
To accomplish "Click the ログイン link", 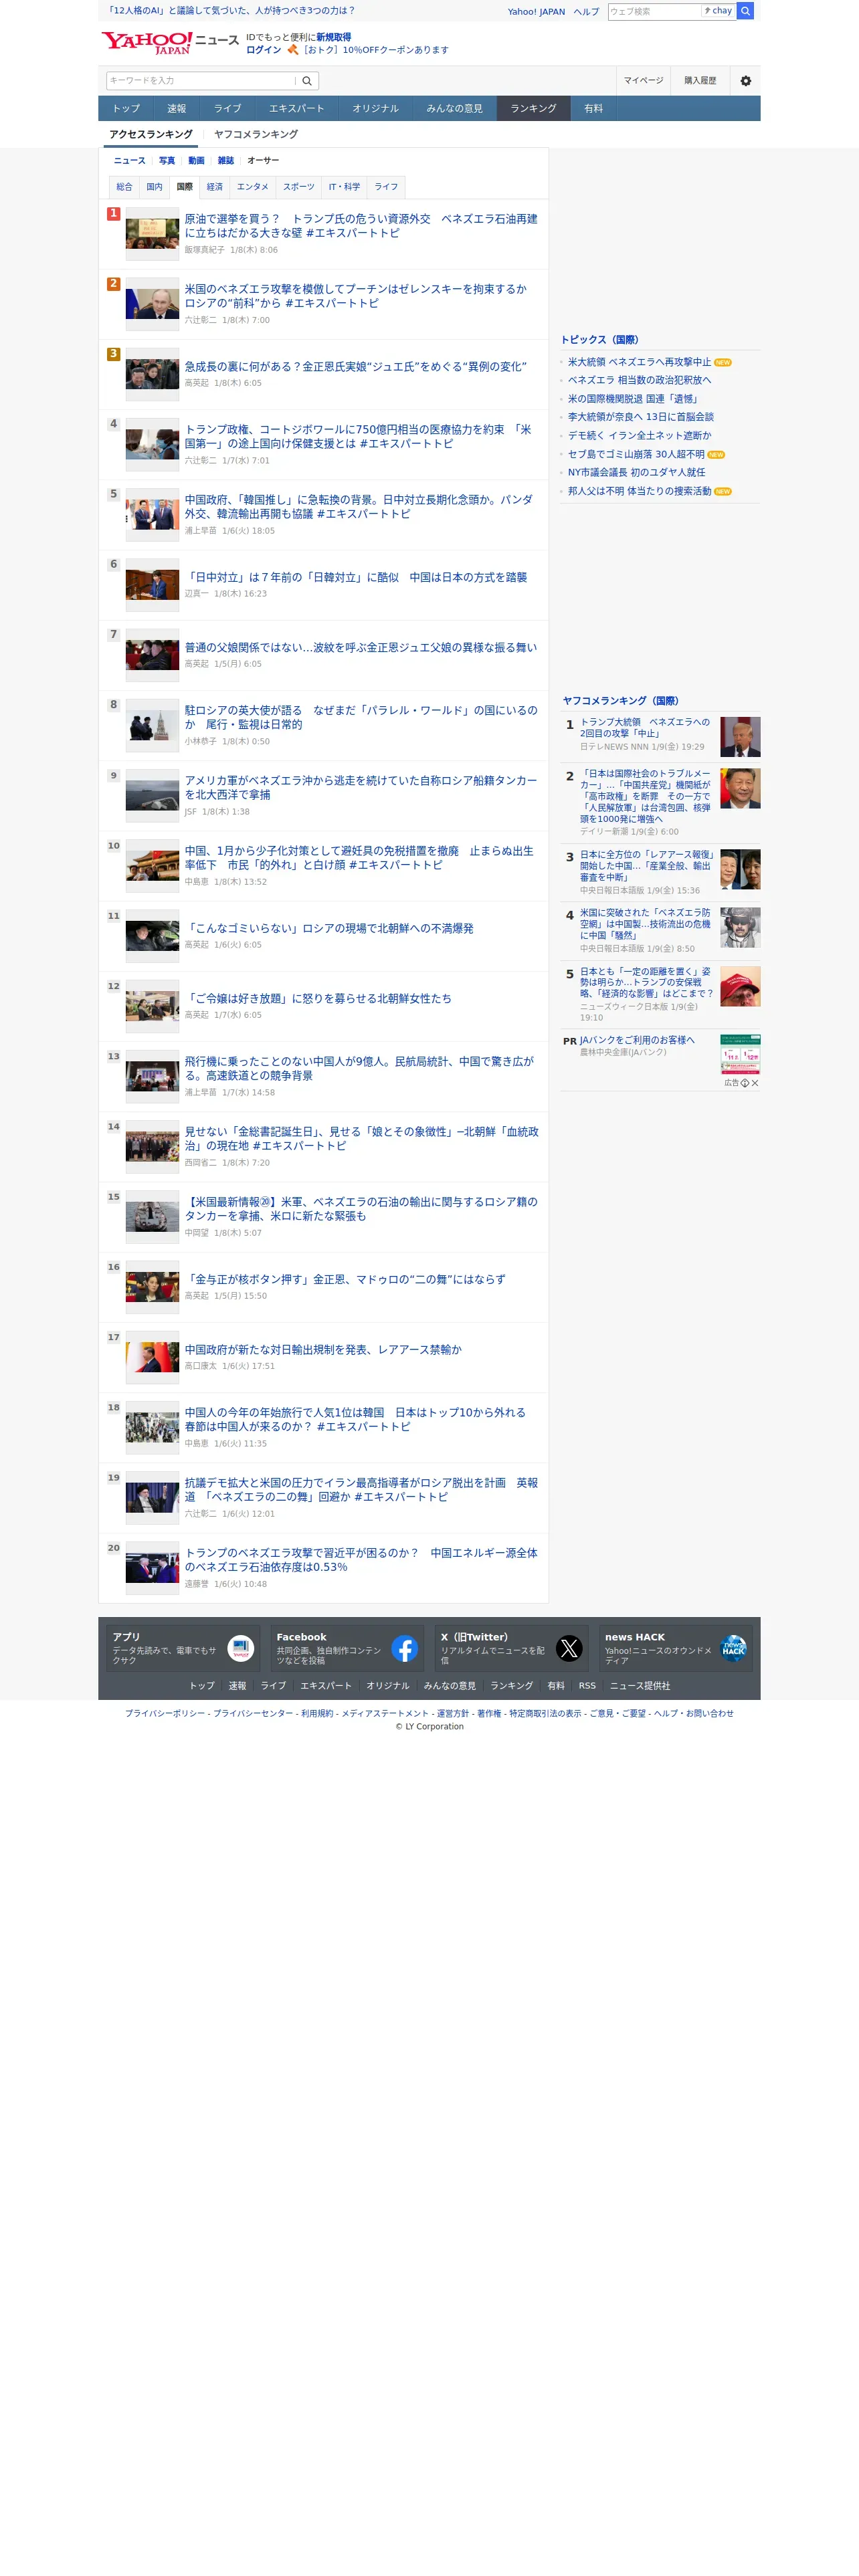I will tap(263, 50).
